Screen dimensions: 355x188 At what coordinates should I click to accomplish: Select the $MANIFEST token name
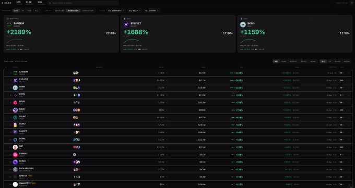pyautogui.click(x=25, y=183)
